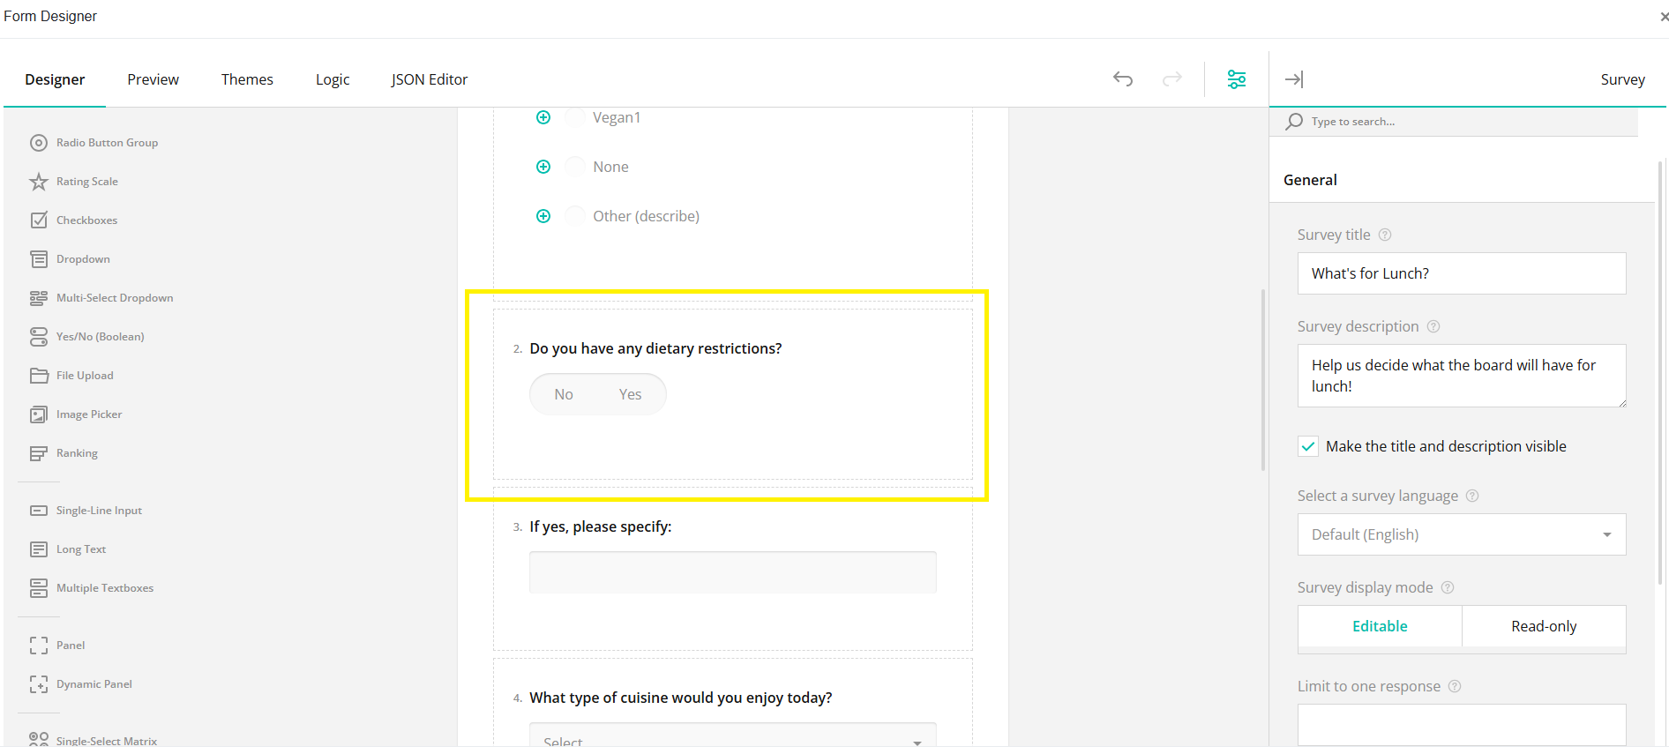Screen dimensions: 1669x754
Task: Click the Survey display mode help icon
Action: tap(1448, 587)
